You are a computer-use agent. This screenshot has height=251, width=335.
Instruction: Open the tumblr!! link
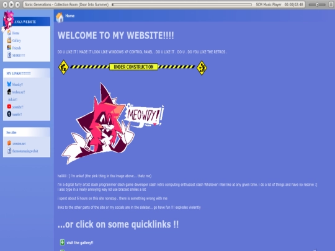pyautogui.click(x=17, y=115)
